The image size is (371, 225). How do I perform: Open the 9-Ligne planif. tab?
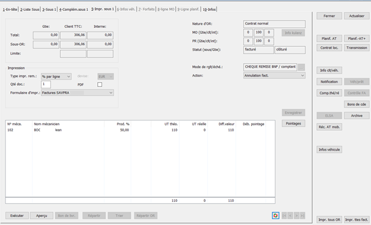click(189, 10)
